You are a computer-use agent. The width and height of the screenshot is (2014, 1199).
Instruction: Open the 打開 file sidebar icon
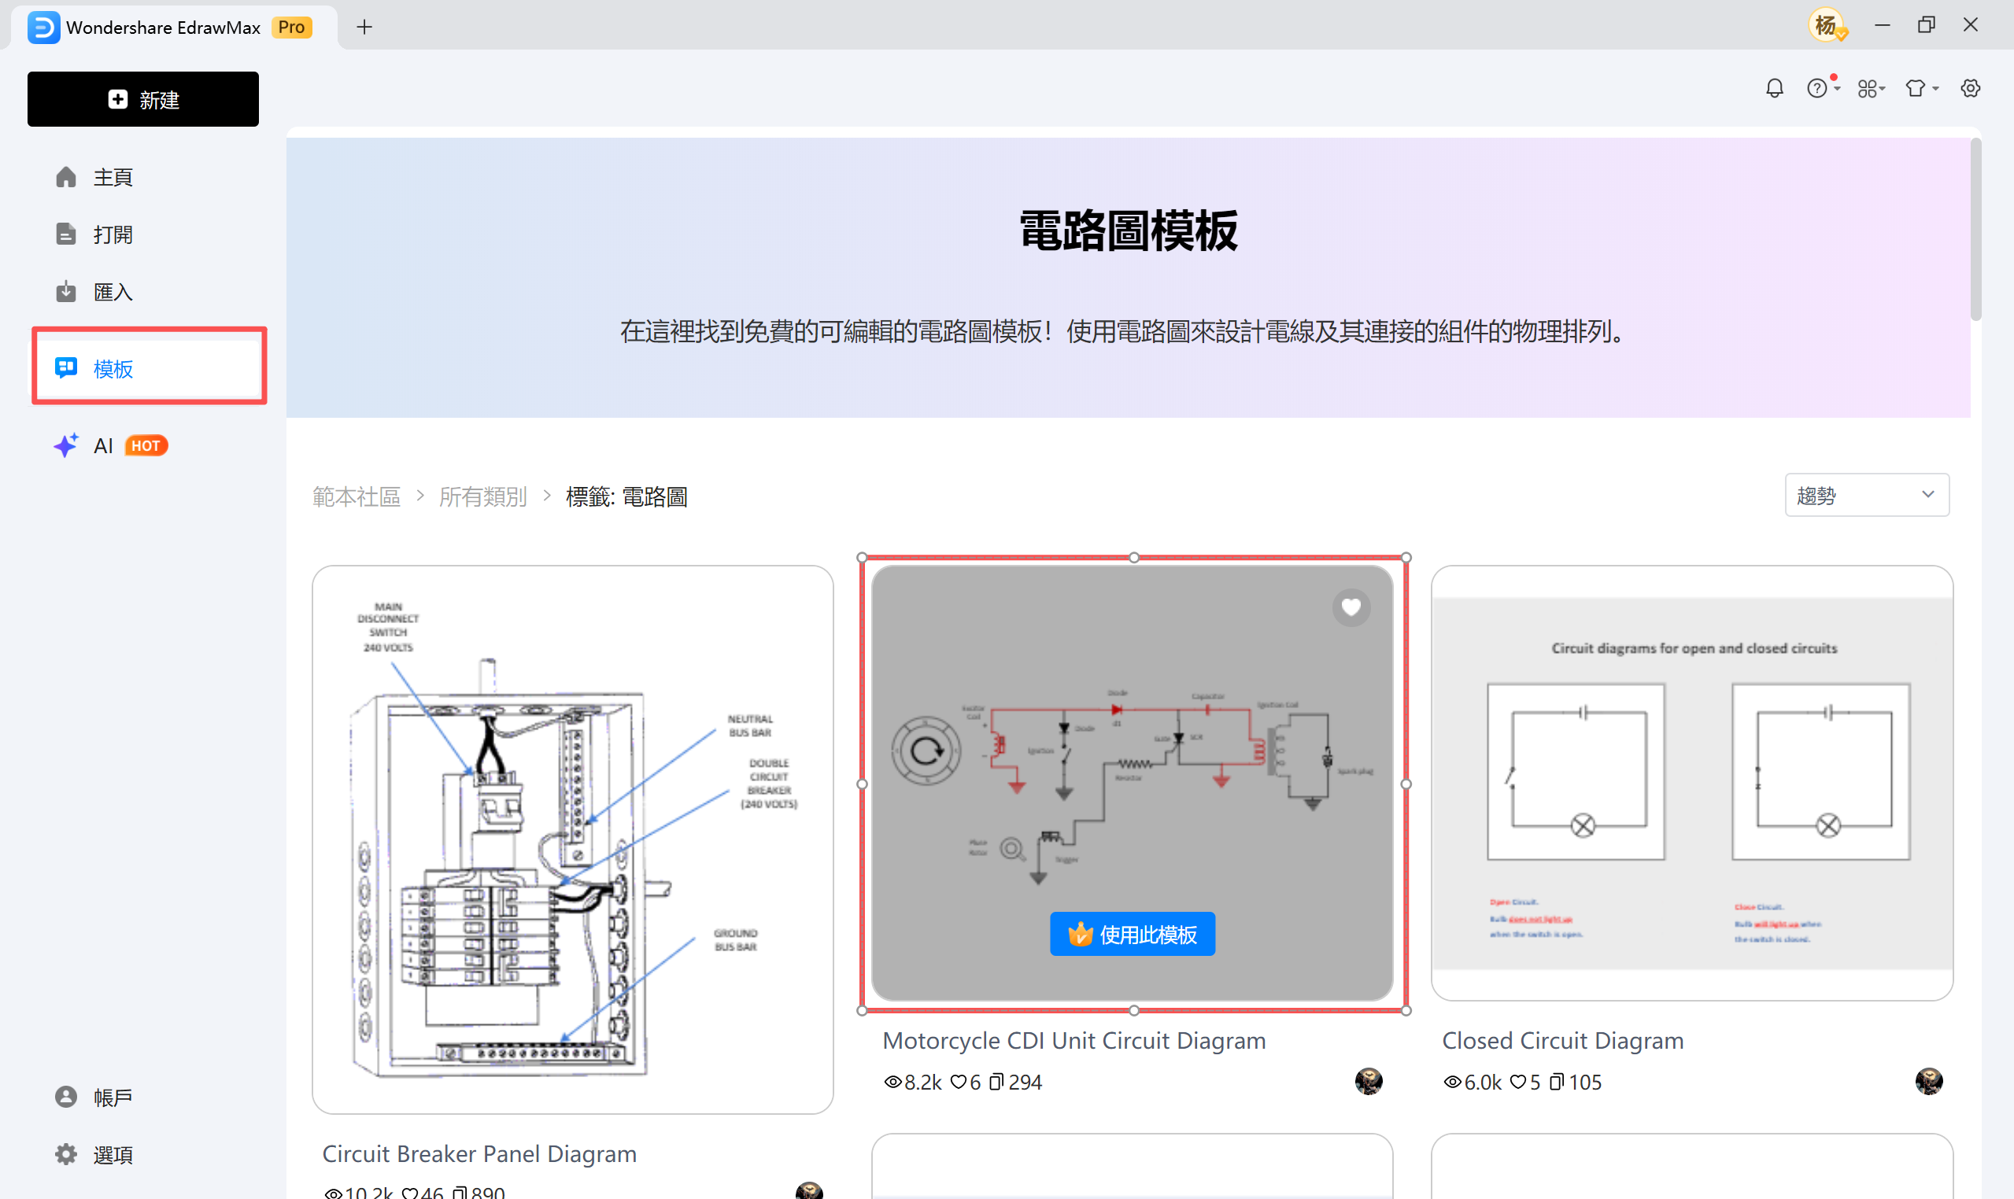tap(65, 234)
